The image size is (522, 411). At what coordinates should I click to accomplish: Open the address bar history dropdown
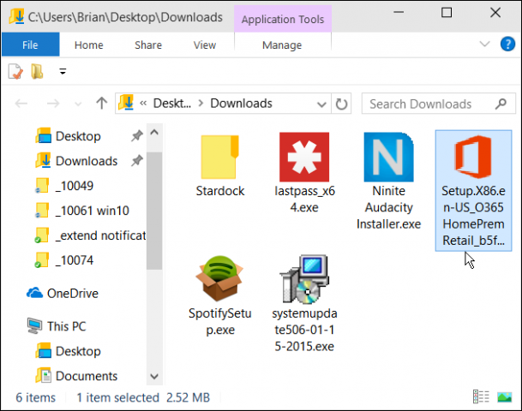point(322,104)
